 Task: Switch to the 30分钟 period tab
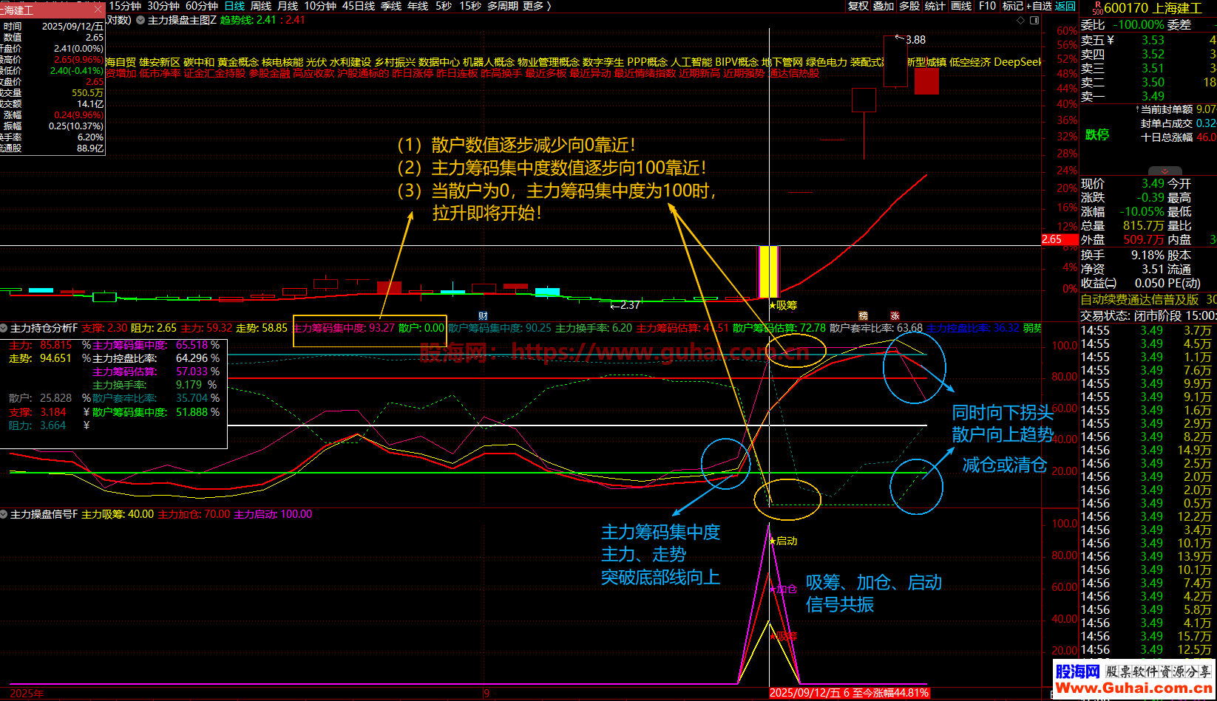tap(163, 6)
